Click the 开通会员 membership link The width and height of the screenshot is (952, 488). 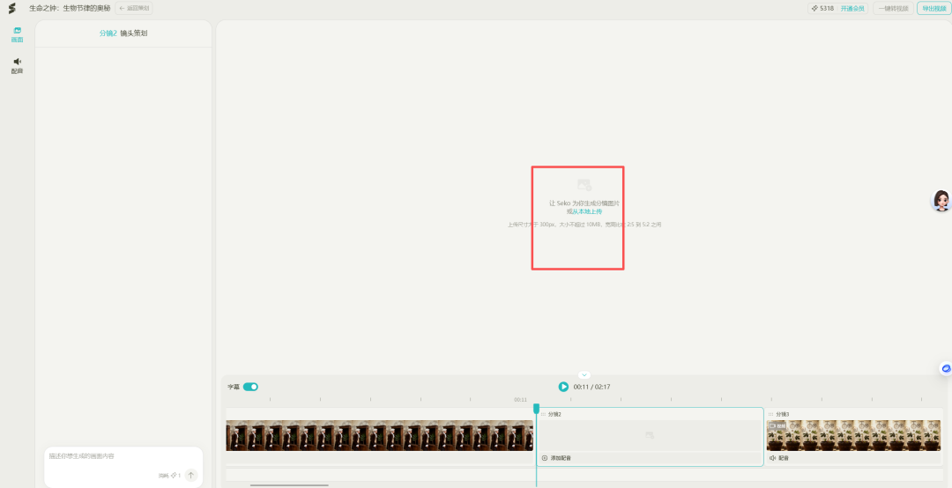(x=852, y=8)
